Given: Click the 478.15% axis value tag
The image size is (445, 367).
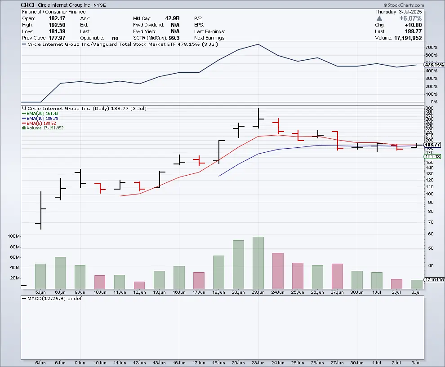Looking at the screenshot, I should coord(434,65).
